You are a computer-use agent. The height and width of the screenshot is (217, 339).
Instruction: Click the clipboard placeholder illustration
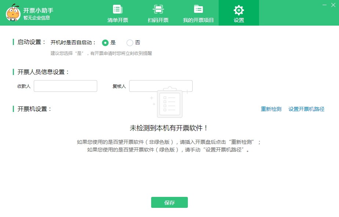point(169,102)
